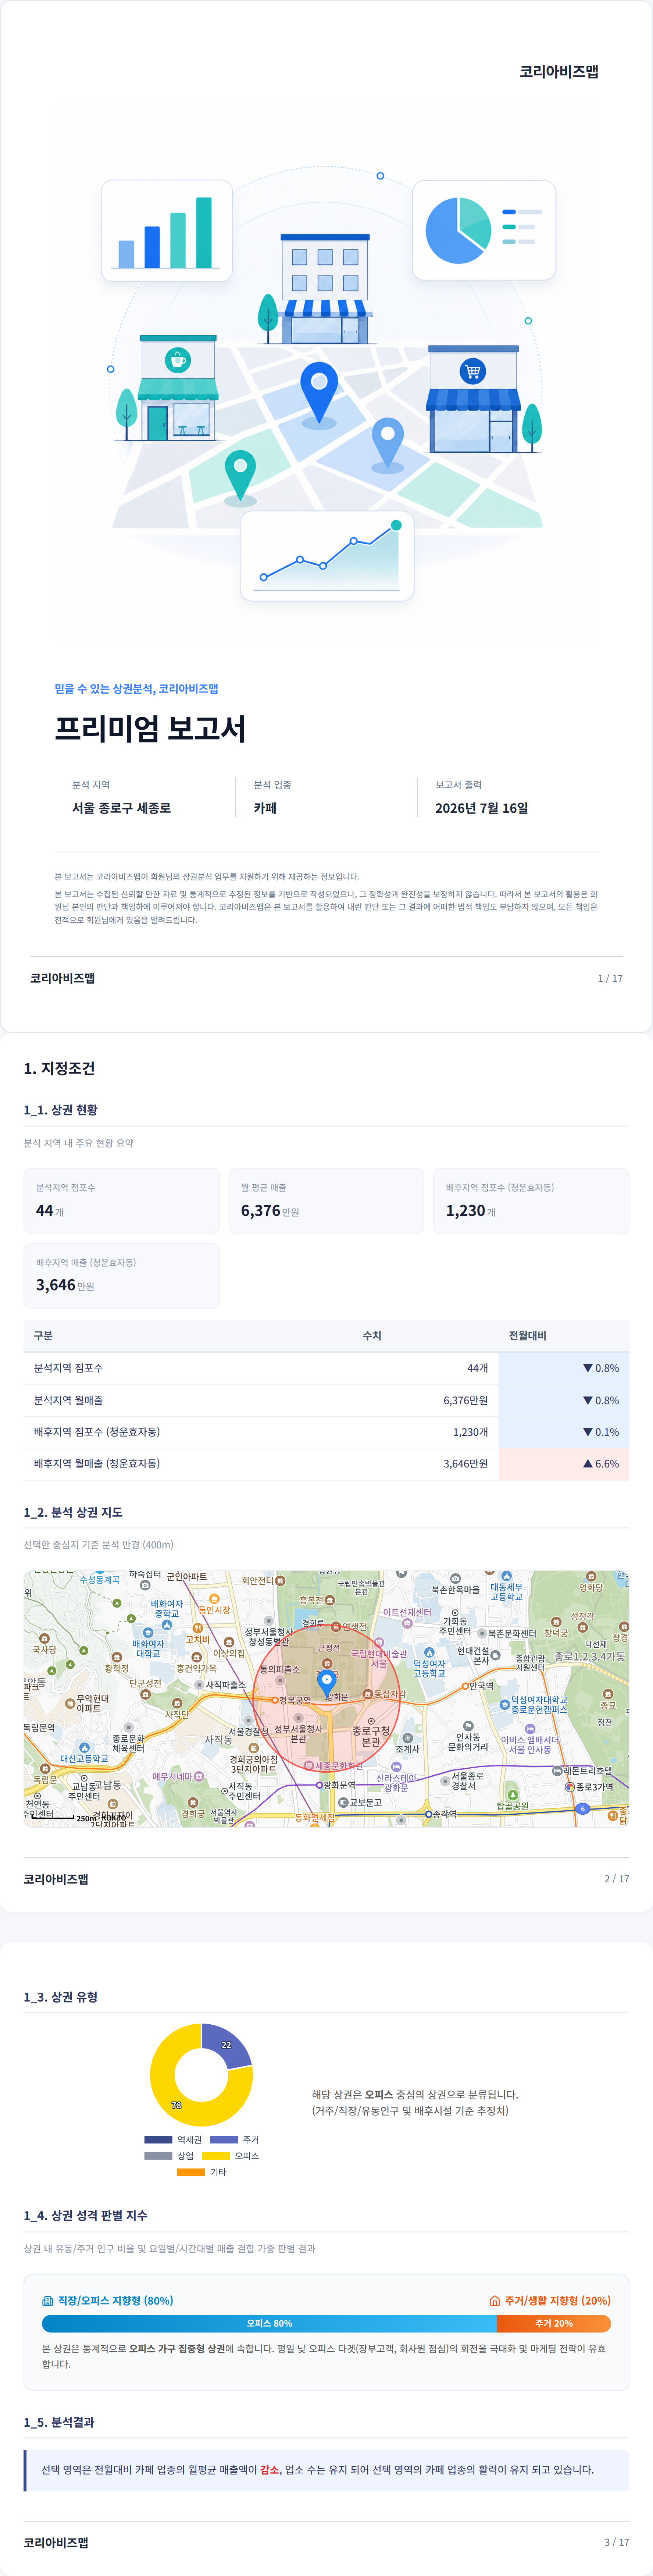Click the 상업 legend color swatch
The image size is (653, 2576).
point(158,2156)
